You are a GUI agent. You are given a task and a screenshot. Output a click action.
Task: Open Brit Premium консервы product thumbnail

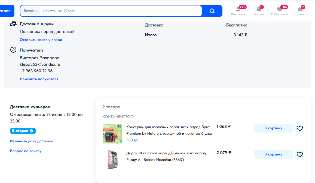coord(112,134)
